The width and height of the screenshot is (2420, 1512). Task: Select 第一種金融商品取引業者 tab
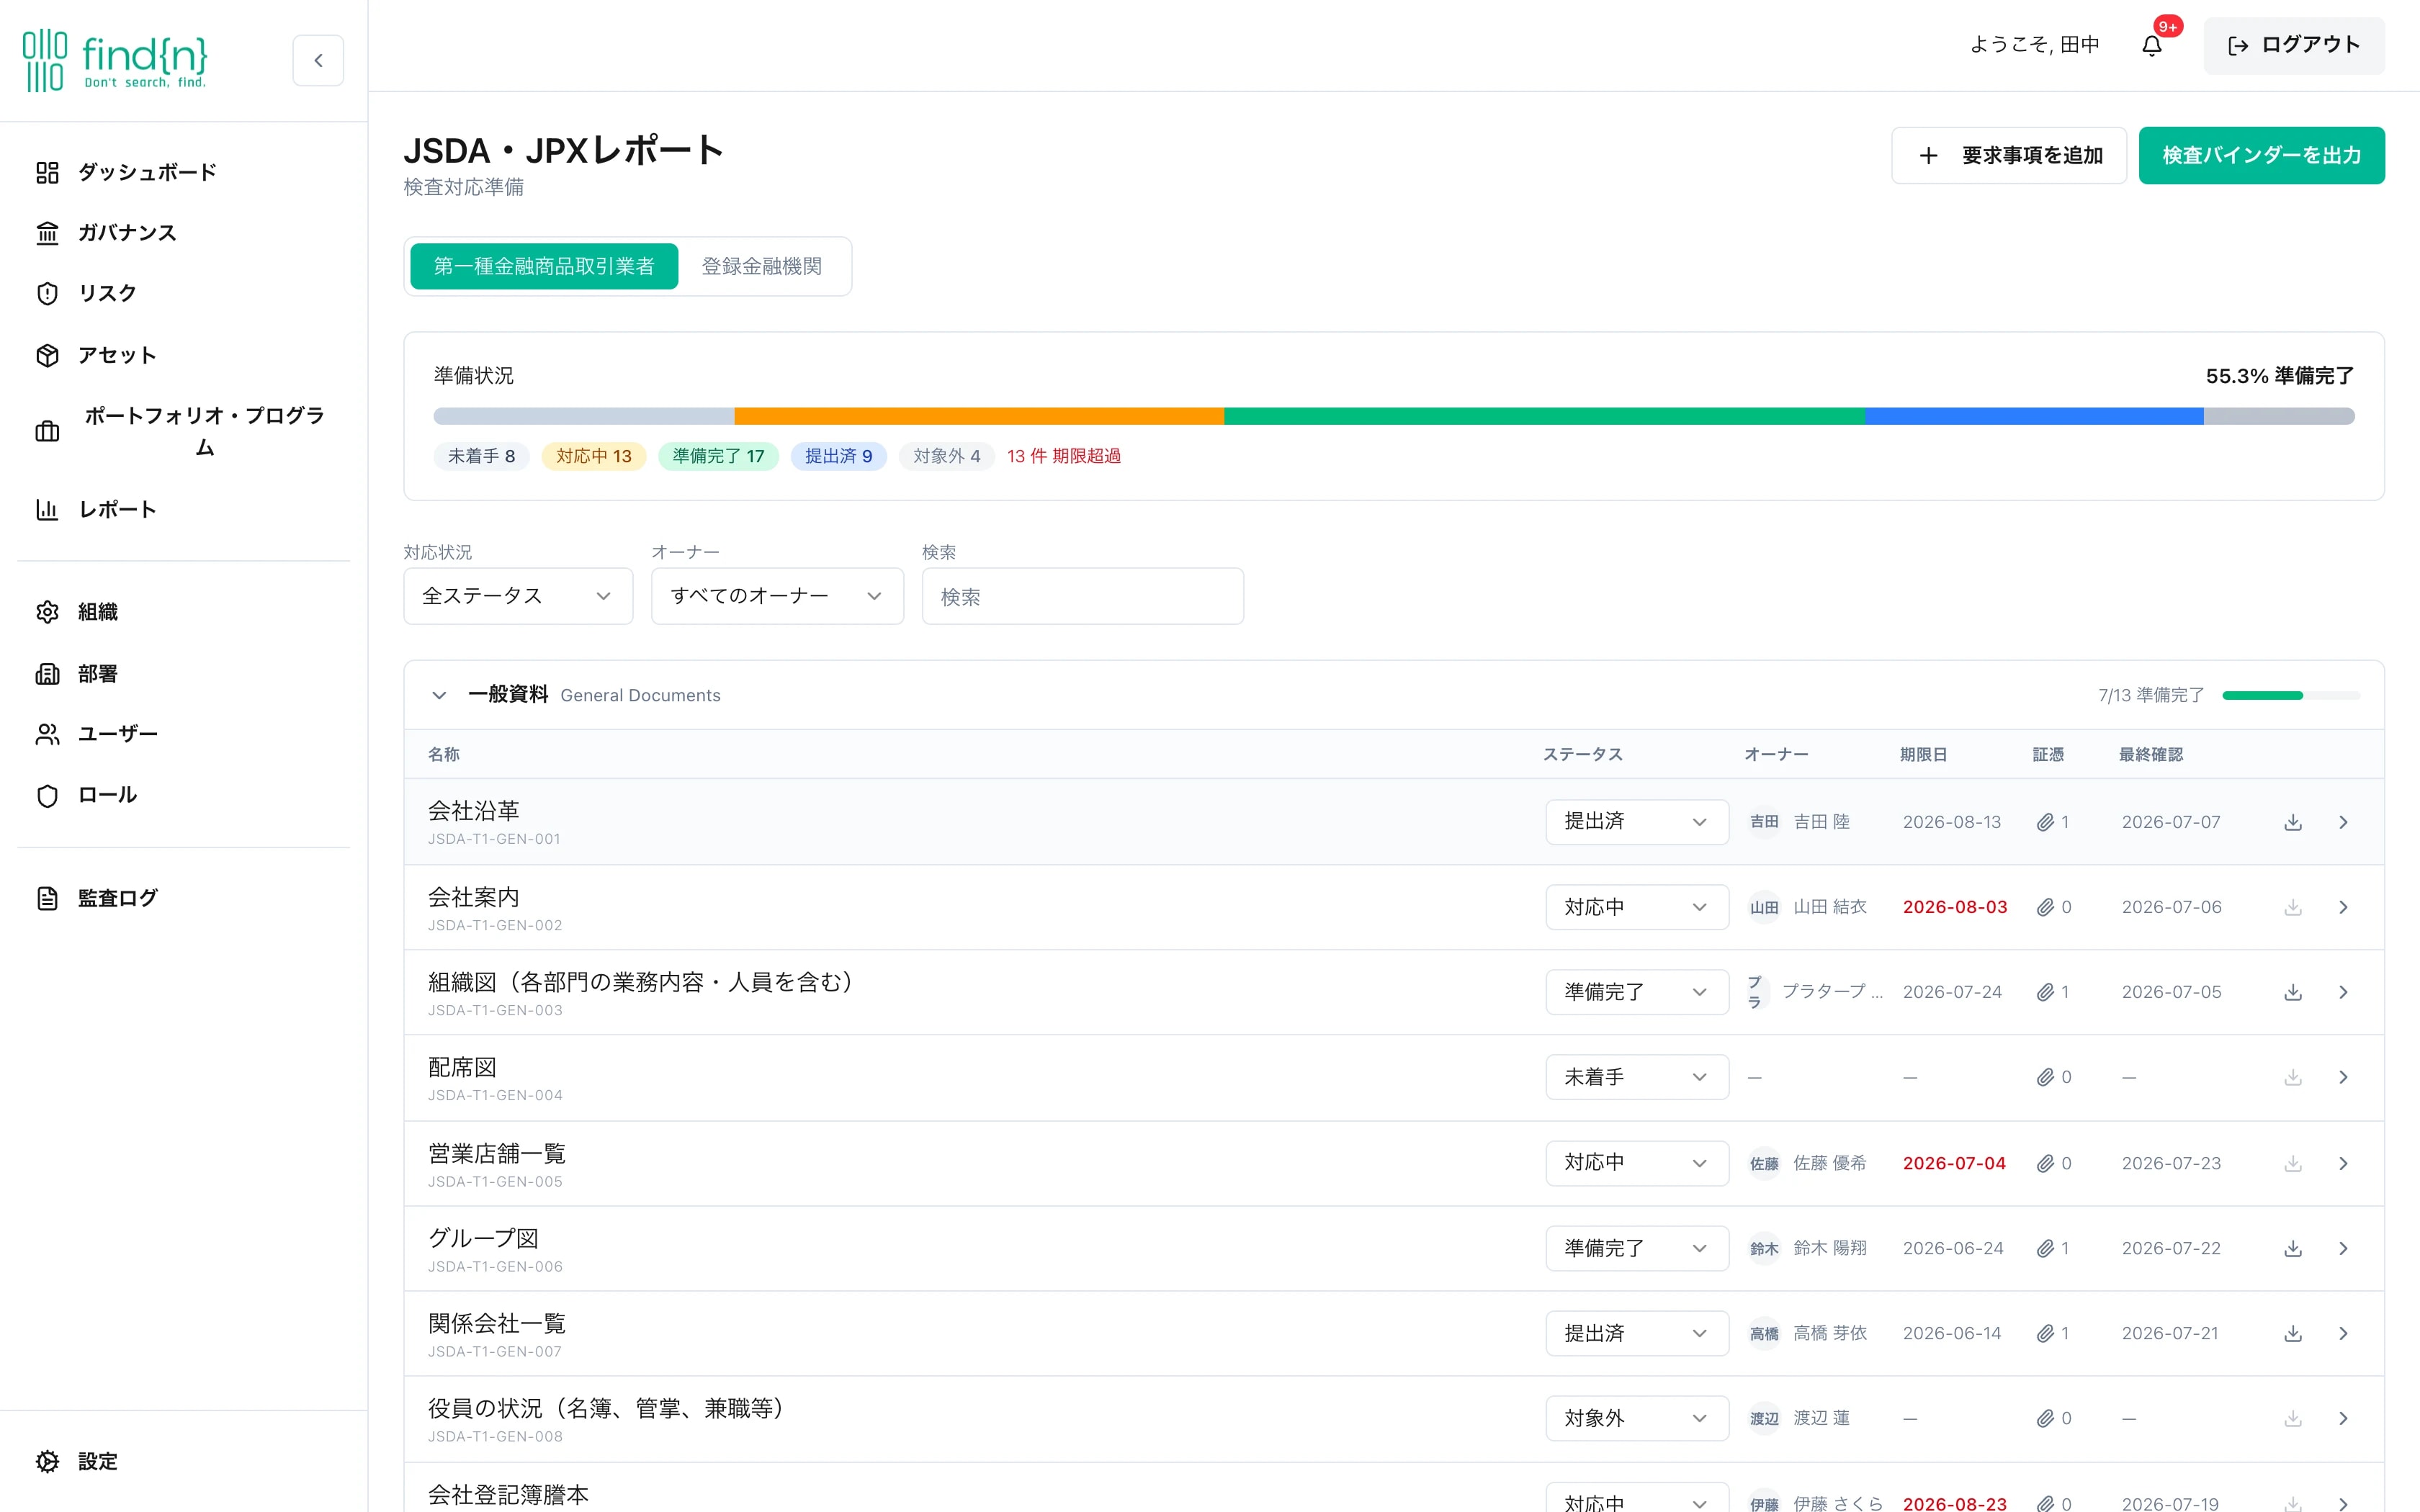click(544, 266)
